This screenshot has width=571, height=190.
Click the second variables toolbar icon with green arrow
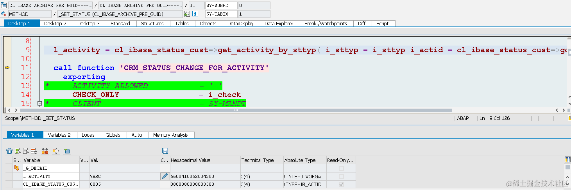click(x=18, y=151)
